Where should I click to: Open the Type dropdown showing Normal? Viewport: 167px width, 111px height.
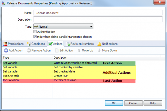(x=63, y=27)
